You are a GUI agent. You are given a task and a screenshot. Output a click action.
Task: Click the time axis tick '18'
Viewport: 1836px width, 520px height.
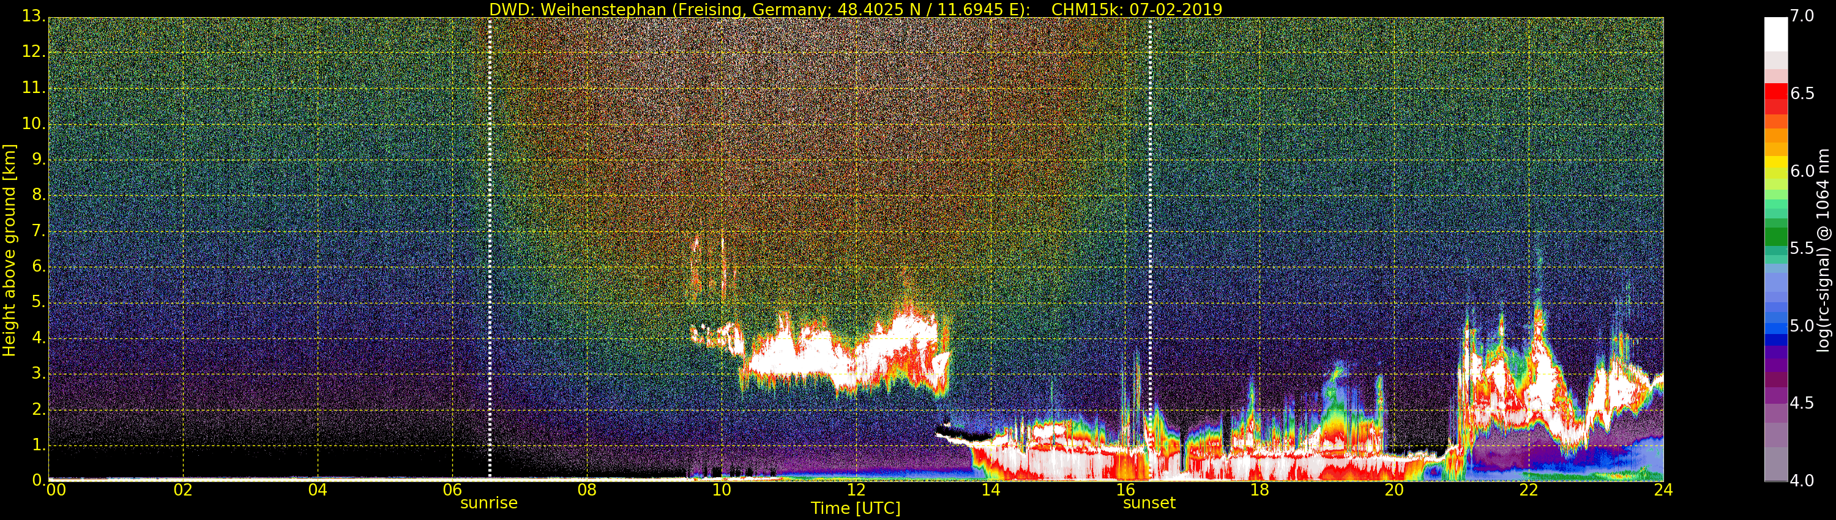tap(1259, 490)
